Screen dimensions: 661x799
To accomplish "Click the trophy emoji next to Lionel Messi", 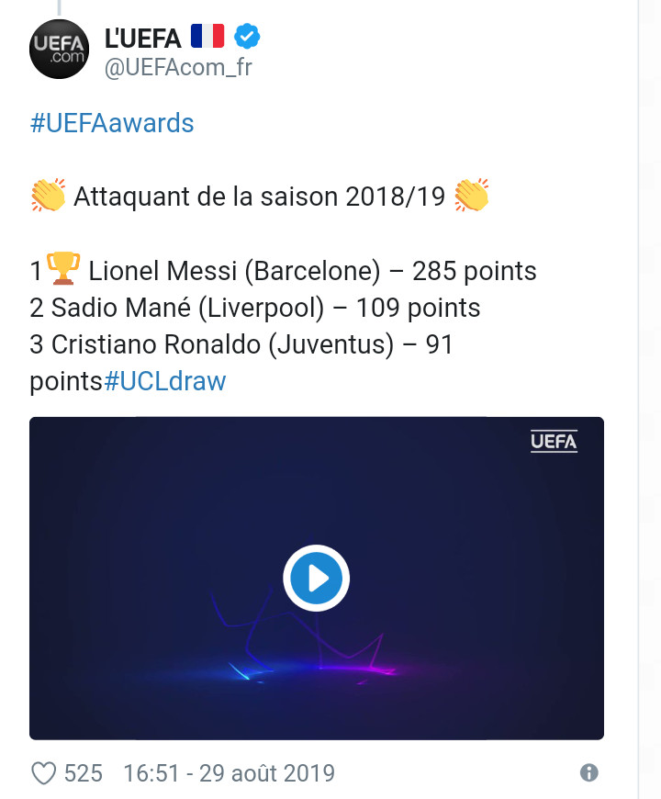I will pos(63,270).
